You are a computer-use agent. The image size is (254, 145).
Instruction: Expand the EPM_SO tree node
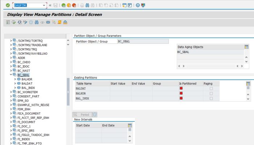[11, 100]
